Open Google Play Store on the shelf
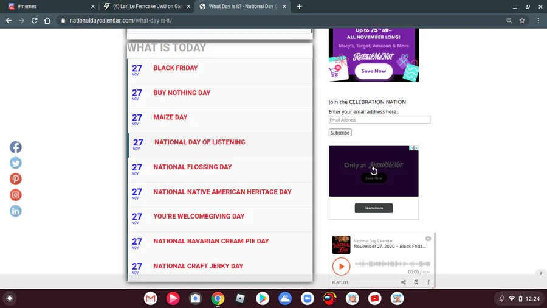 coord(263,299)
